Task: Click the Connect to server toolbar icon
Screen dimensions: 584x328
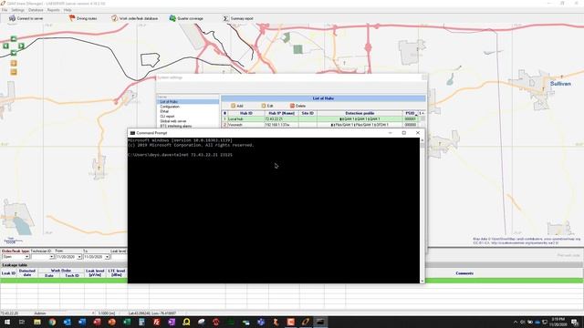Action: [26, 18]
